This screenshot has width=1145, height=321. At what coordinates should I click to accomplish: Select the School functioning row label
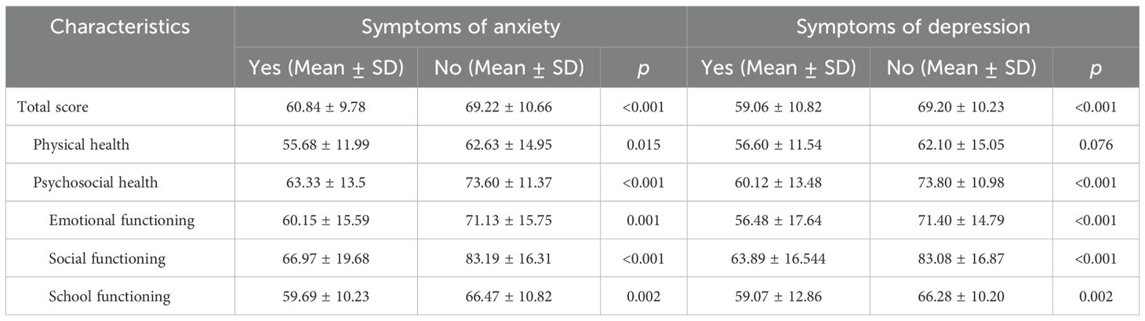click(x=111, y=296)
